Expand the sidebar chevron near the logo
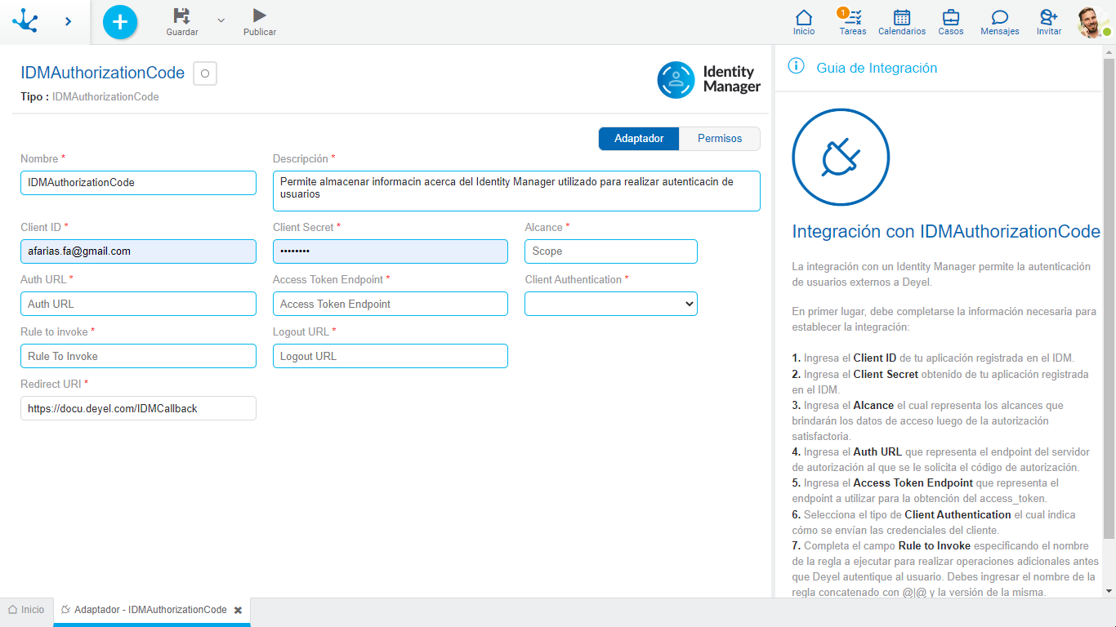This screenshot has height=627, width=1116. pos(69,21)
